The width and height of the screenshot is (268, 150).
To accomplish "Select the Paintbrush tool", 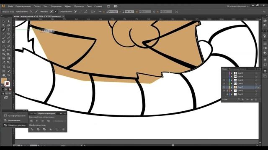I will tap(4, 38).
